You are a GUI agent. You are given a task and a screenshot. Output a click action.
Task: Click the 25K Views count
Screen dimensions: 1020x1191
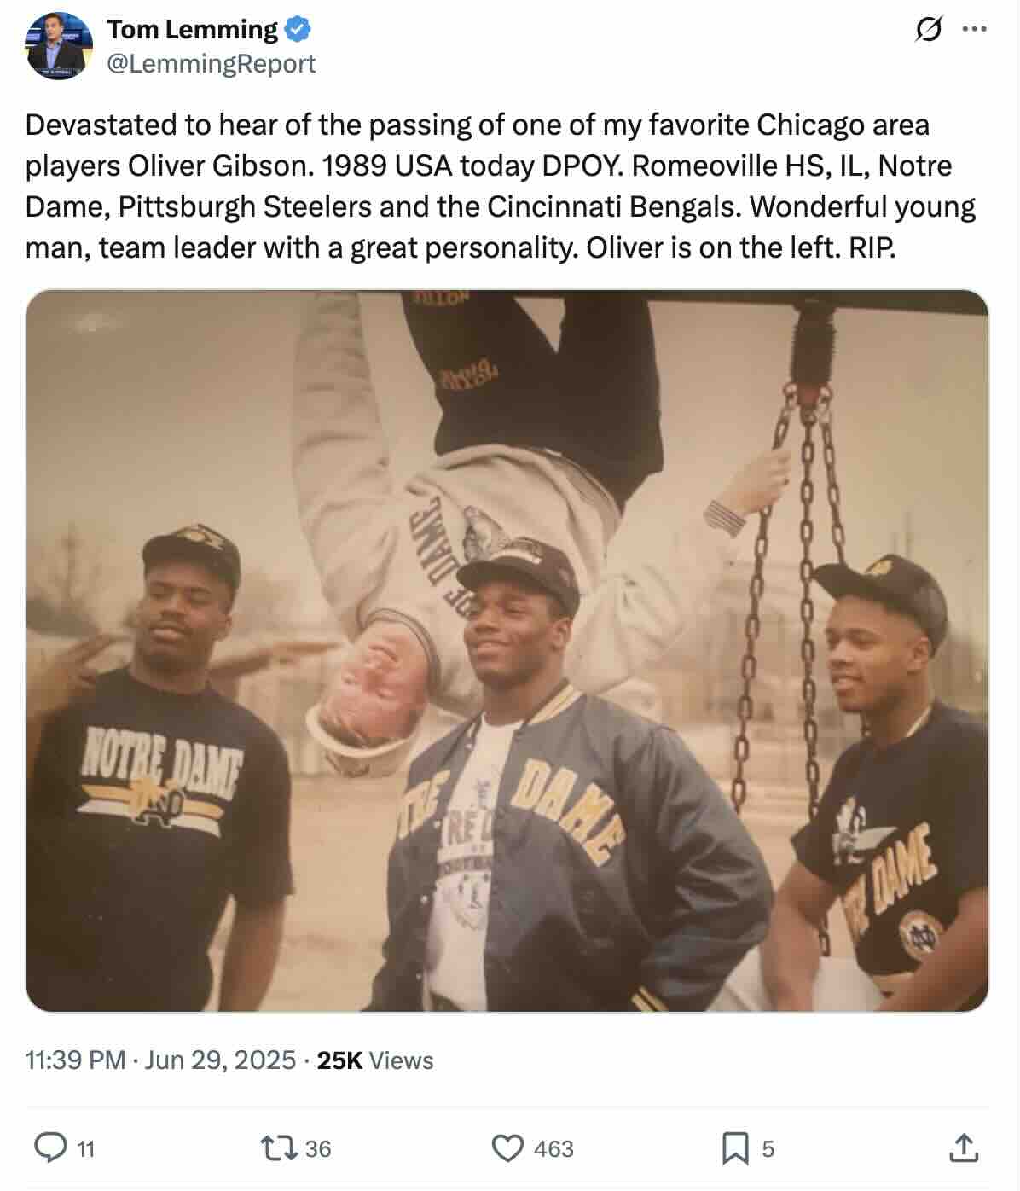[375, 1060]
